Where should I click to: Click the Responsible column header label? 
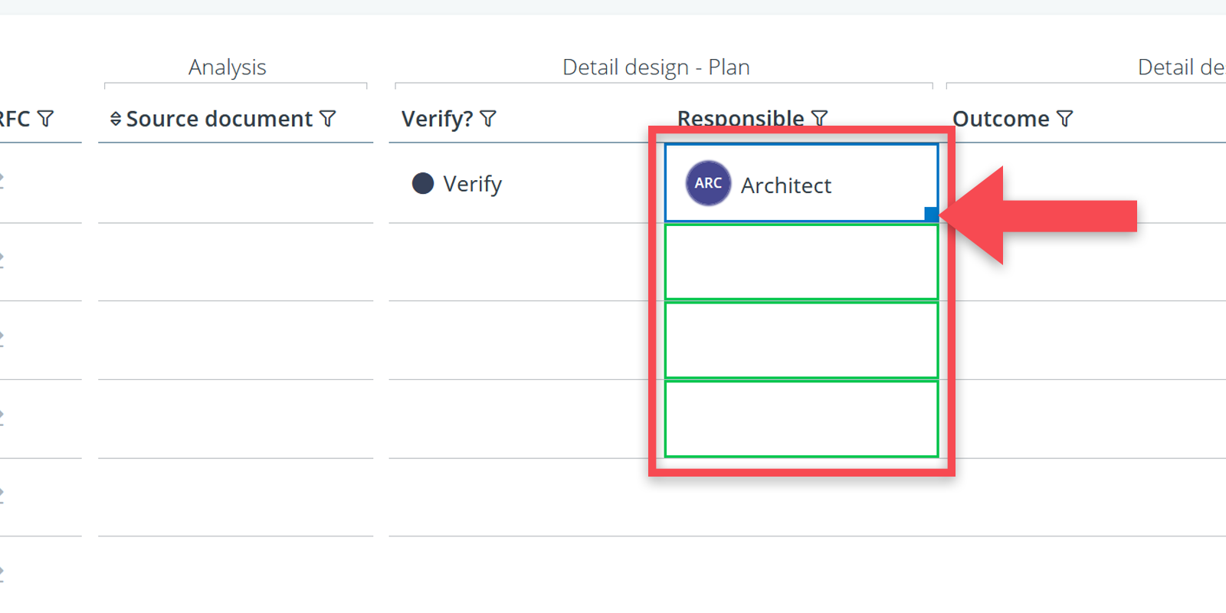[x=740, y=119]
